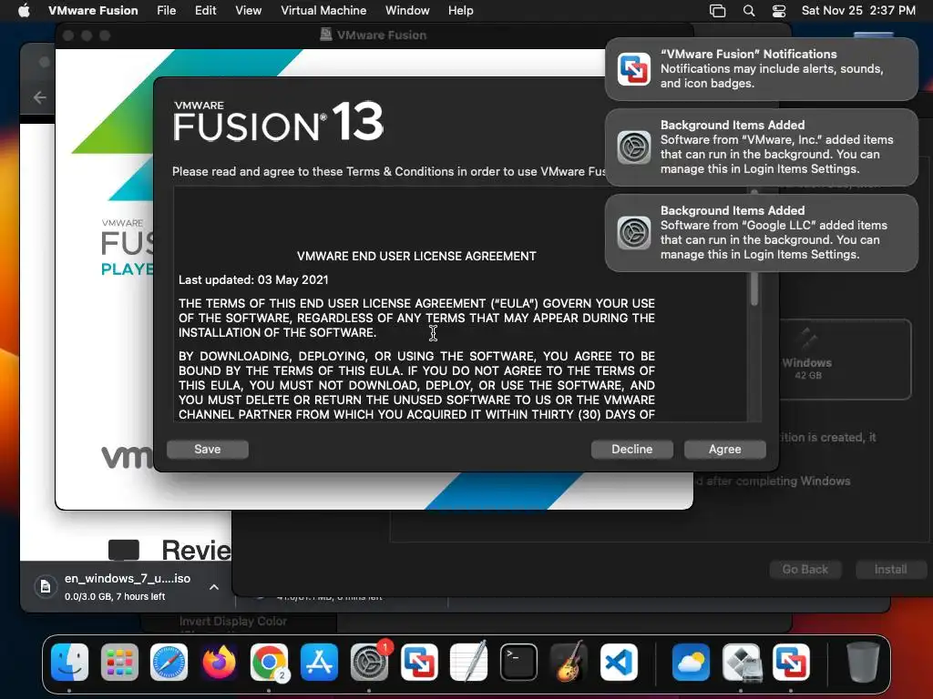Open TextEdit from the Dock

click(x=469, y=662)
